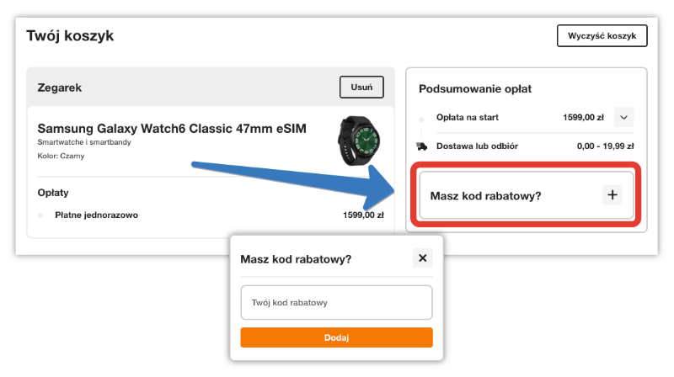Click the 0,00 - 19,99 zł delivery price
The image size is (674, 377).
coord(605,146)
